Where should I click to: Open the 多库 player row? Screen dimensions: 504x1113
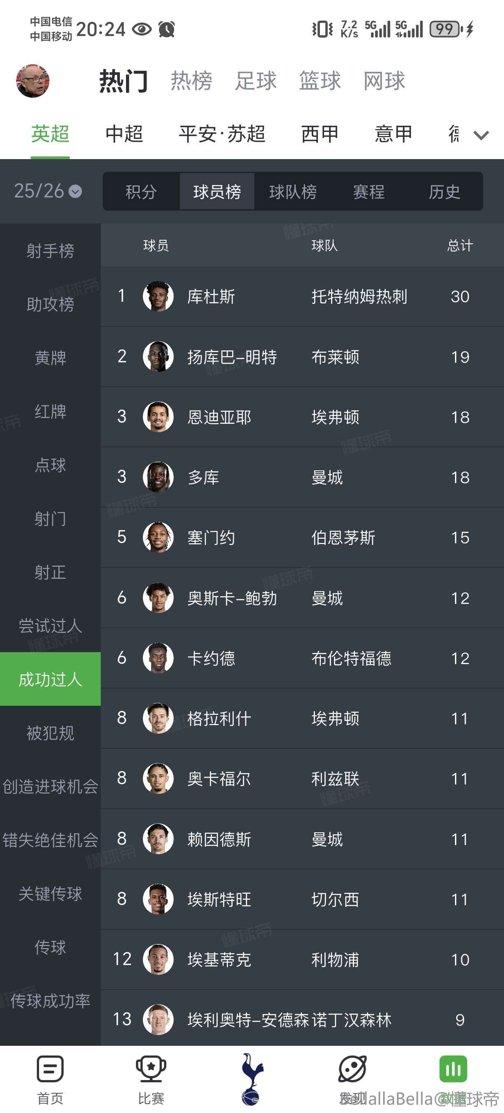(x=302, y=477)
